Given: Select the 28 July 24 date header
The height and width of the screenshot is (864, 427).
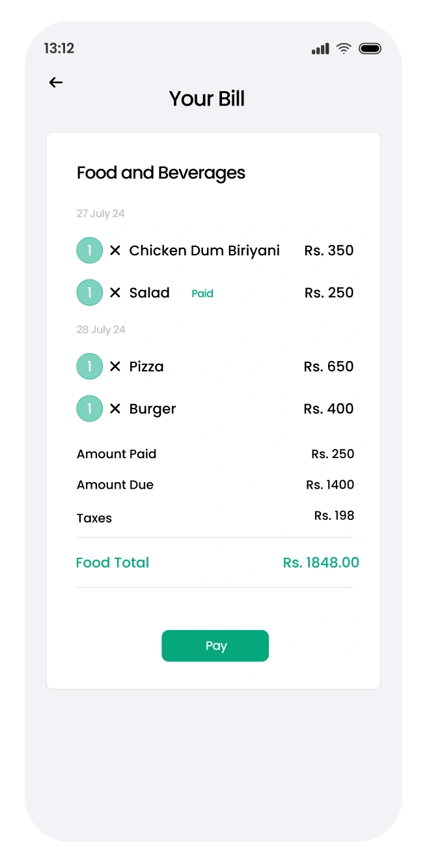Looking at the screenshot, I should point(101,330).
